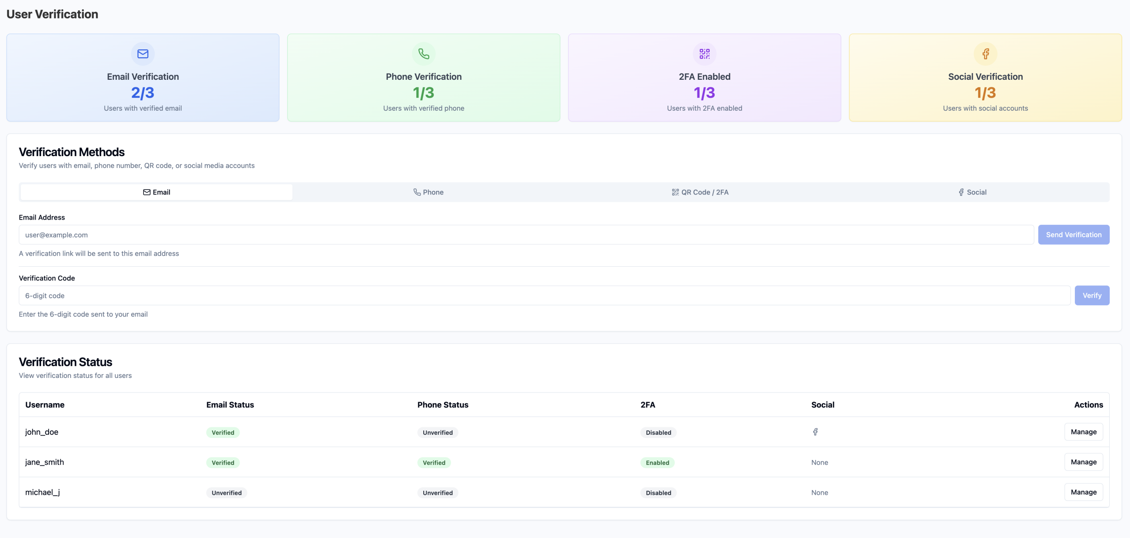This screenshot has height=538, width=1130.
Task: Click Manage button for michael_j
Action: click(x=1083, y=492)
